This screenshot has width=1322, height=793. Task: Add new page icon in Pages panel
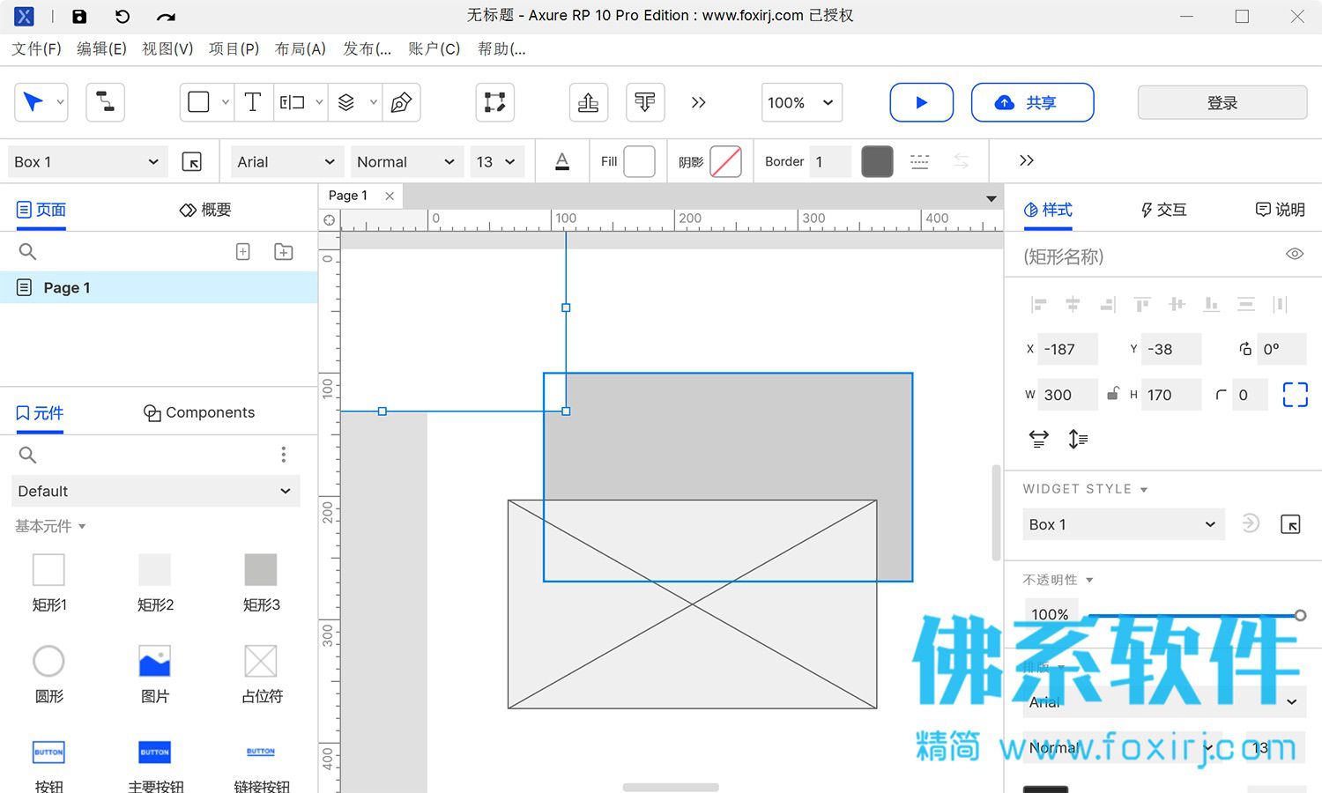point(243,252)
